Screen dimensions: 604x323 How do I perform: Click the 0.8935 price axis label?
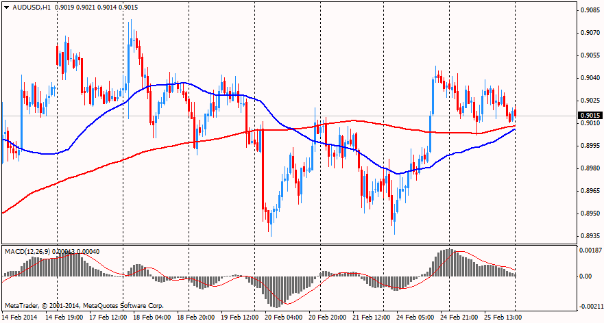point(590,236)
